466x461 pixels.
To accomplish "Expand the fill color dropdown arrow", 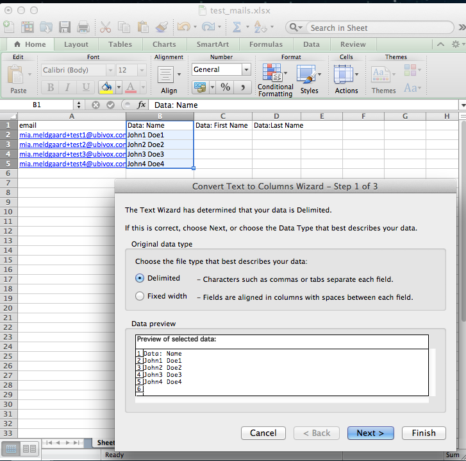I will tap(119, 87).
